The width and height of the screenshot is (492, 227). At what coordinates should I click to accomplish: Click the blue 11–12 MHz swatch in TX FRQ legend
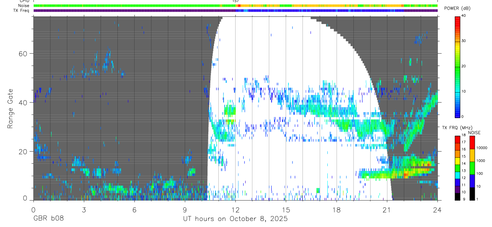(x=457, y=183)
